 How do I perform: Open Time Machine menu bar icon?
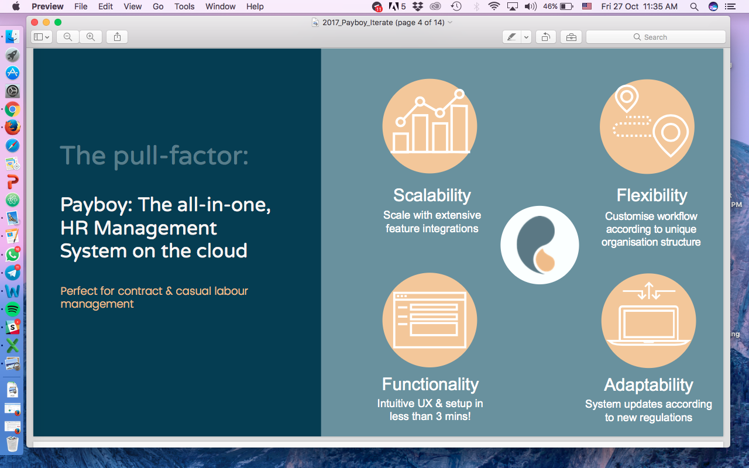pyautogui.click(x=456, y=6)
